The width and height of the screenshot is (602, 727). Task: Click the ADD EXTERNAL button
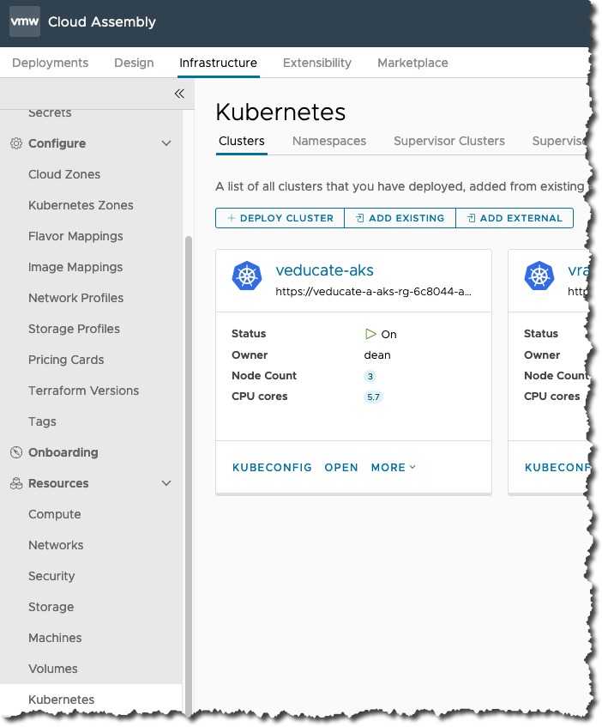click(515, 218)
